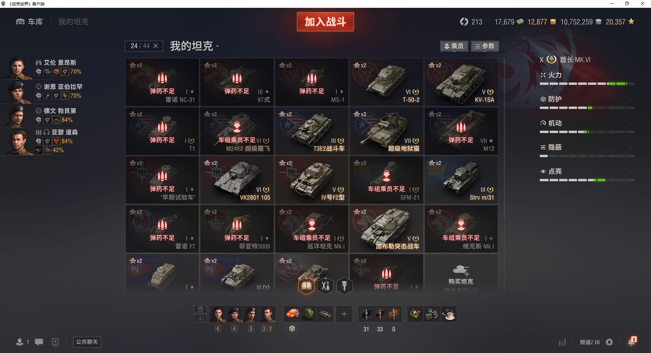Open the notifications bell with badge 8

pos(632,341)
